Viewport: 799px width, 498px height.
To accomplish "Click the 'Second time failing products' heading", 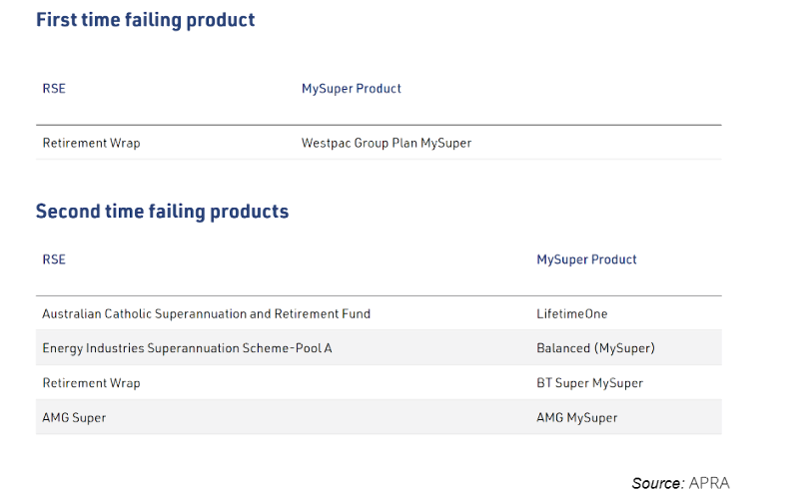I will coord(162,212).
